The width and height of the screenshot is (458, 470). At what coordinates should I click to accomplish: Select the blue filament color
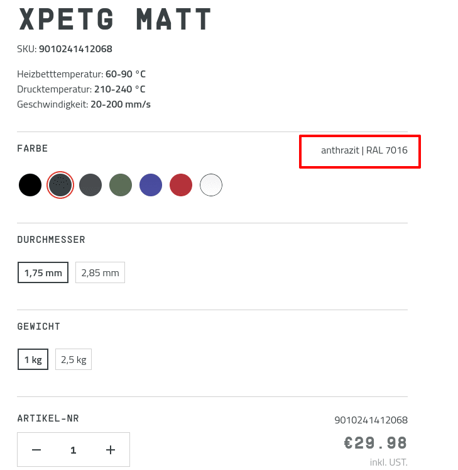coord(151,185)
